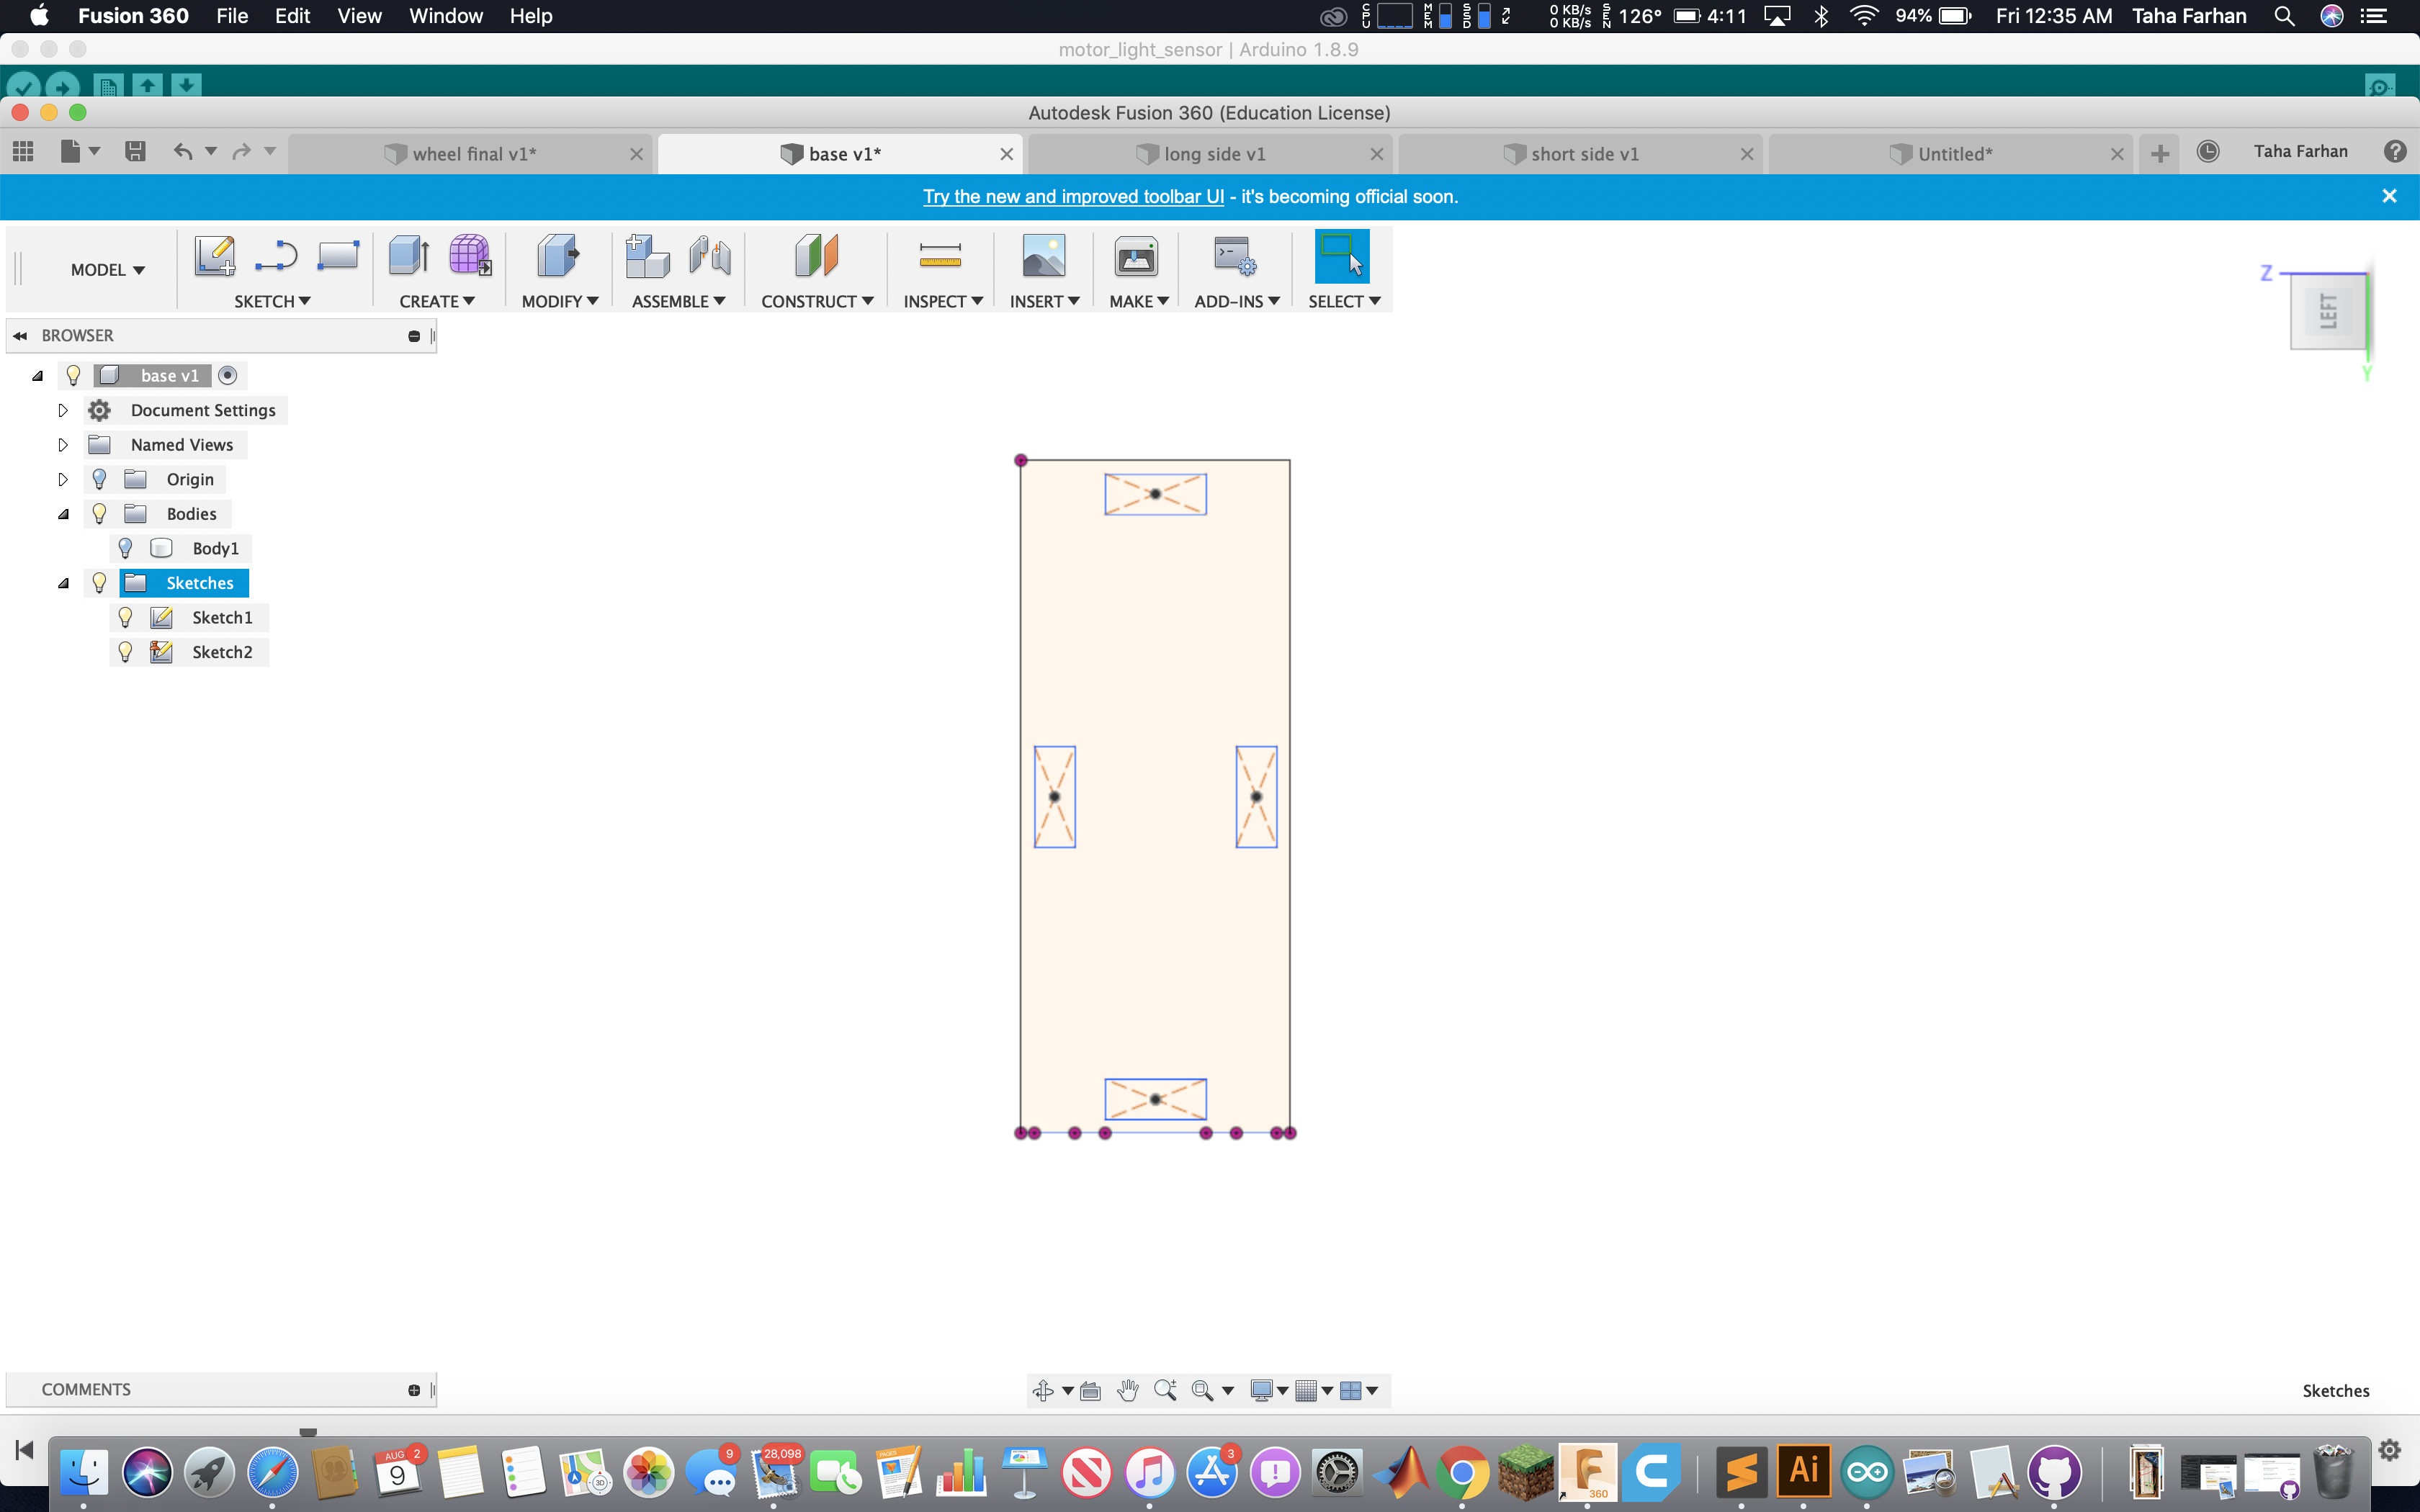Toggle Sketches folder visibility bulb
The image size is (2420, 1512).
(99, 583)
